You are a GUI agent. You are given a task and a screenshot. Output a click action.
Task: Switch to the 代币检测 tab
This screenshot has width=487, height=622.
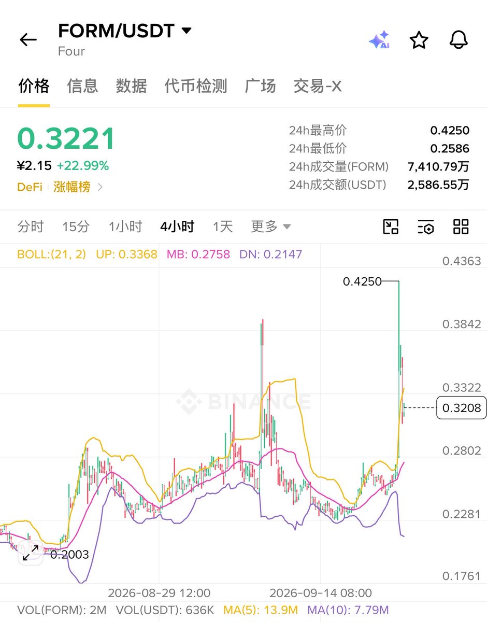[196, 86]
